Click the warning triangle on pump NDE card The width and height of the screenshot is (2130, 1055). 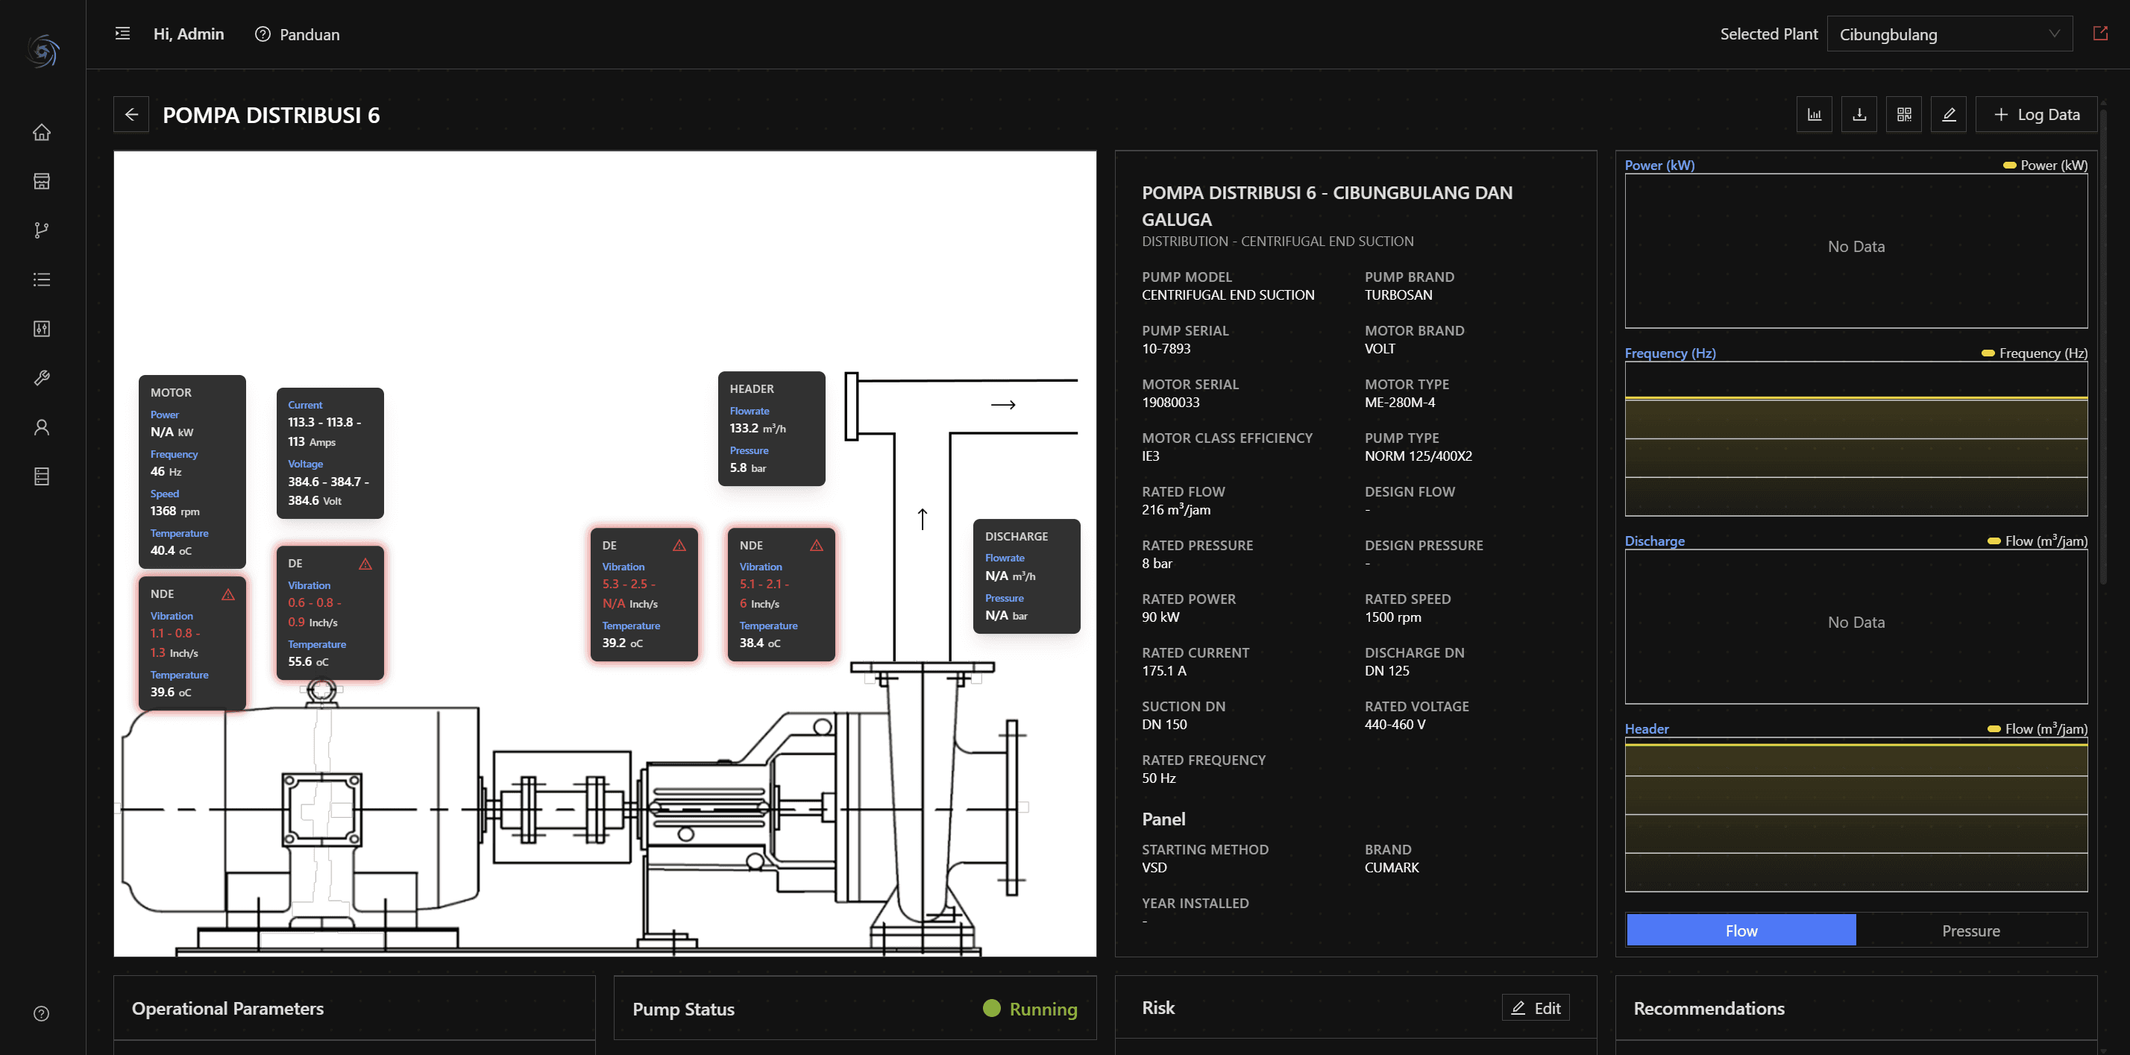(817, 546)
